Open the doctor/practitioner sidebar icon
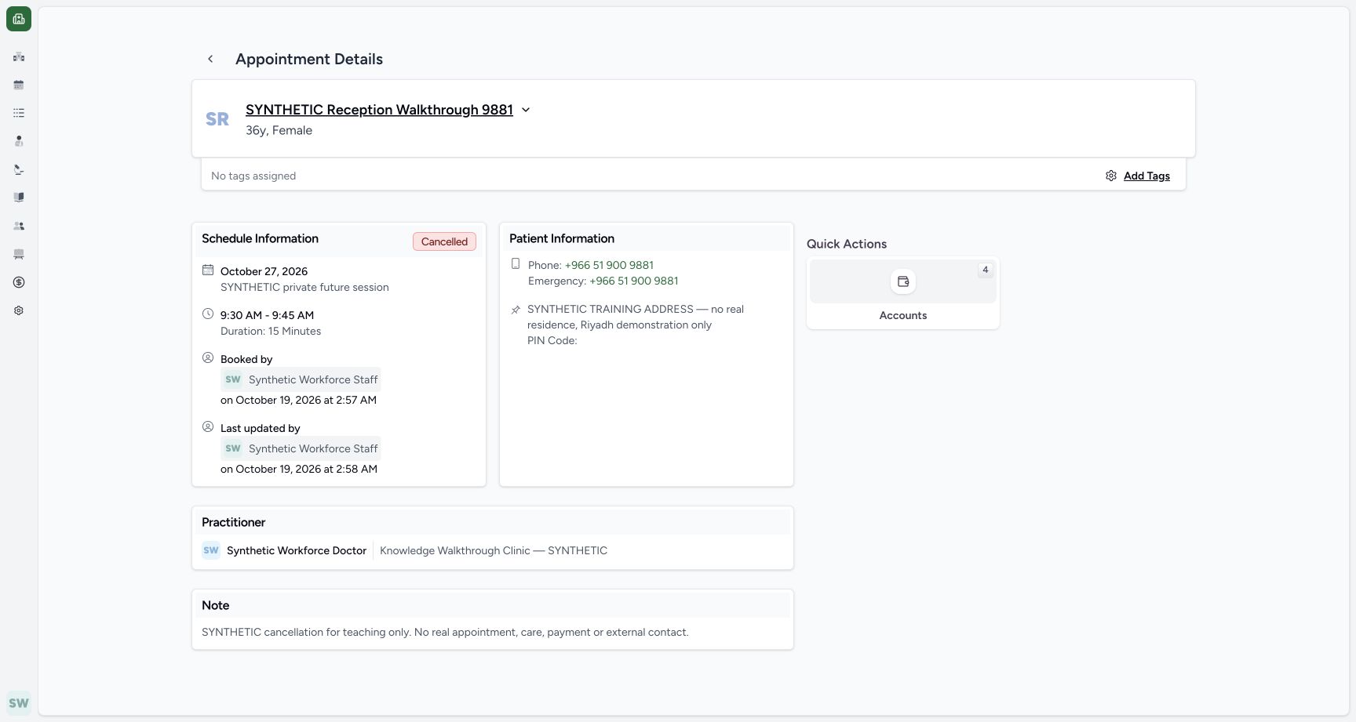 point(19,141)
